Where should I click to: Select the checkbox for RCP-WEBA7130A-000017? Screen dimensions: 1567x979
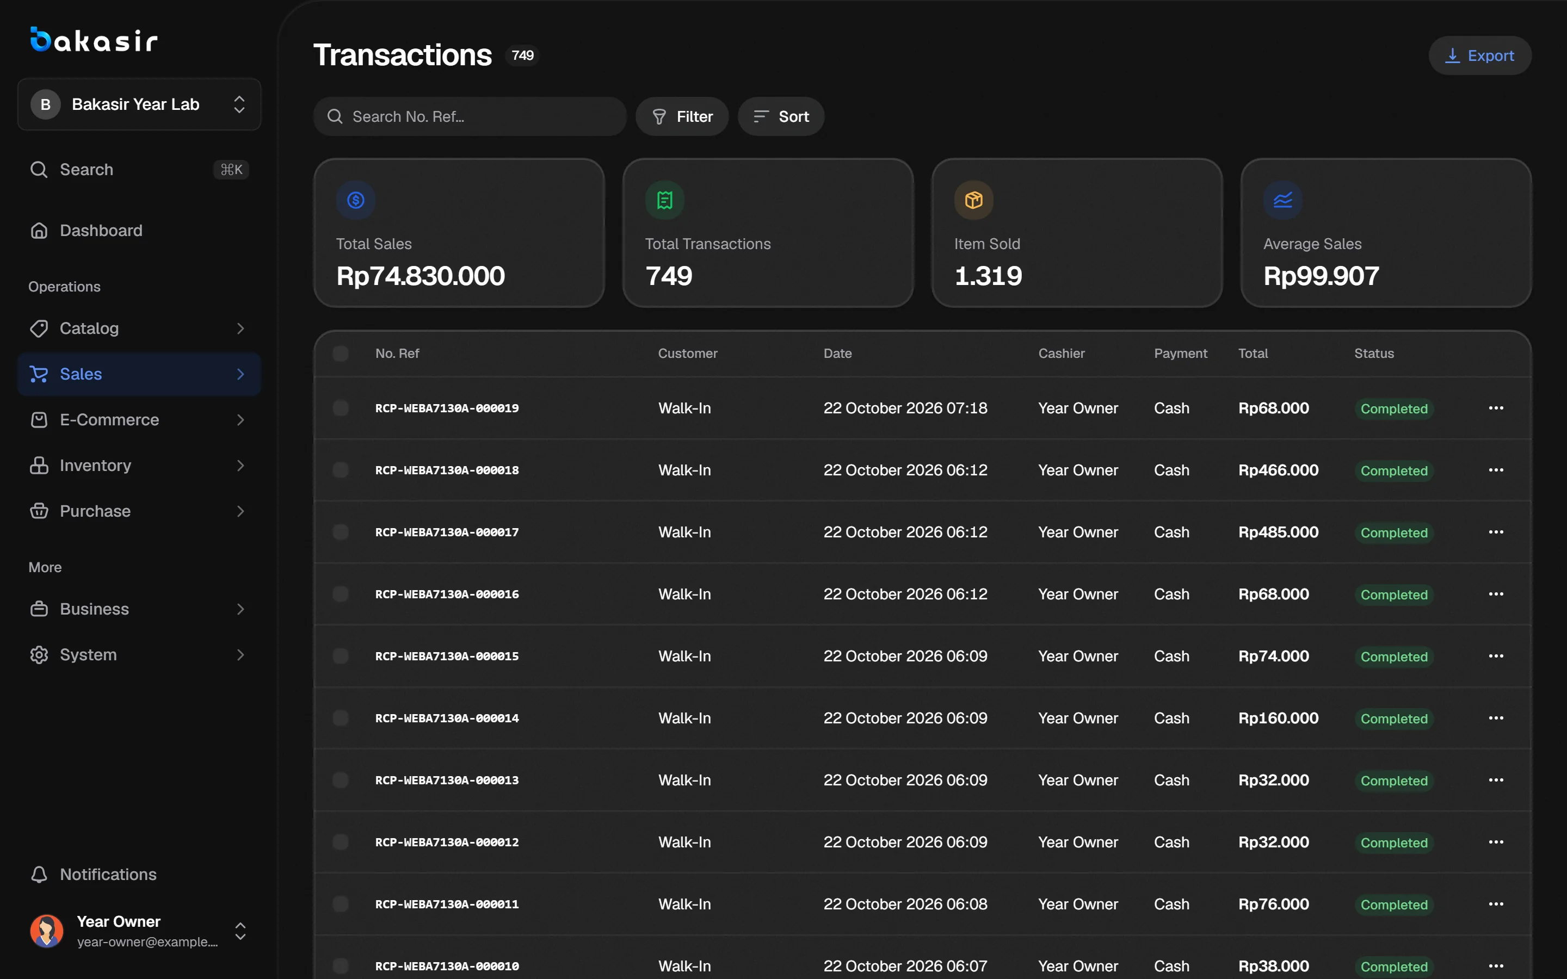[341, 532]
